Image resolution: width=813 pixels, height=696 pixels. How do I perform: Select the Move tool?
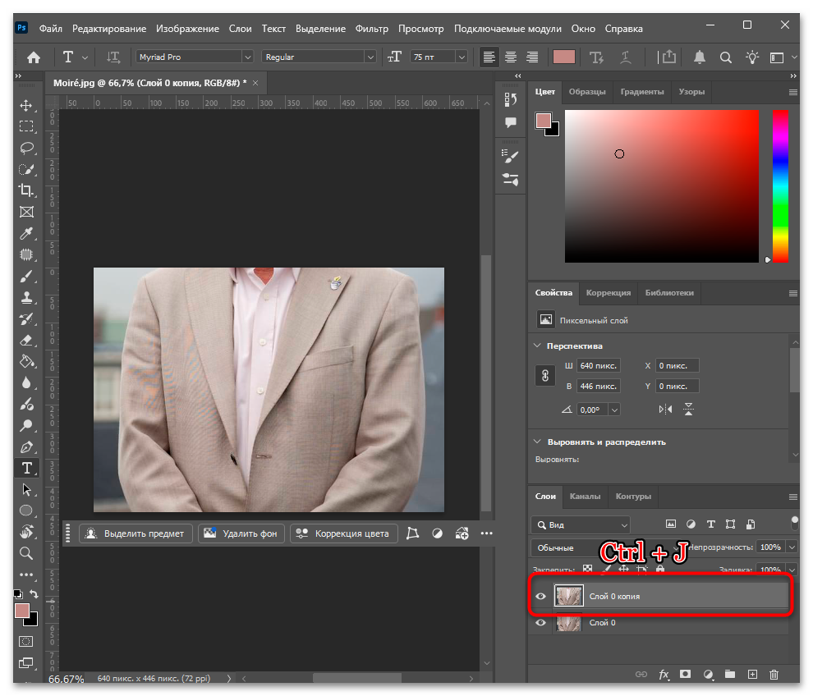pyautogui.click(x=26, y=106)
